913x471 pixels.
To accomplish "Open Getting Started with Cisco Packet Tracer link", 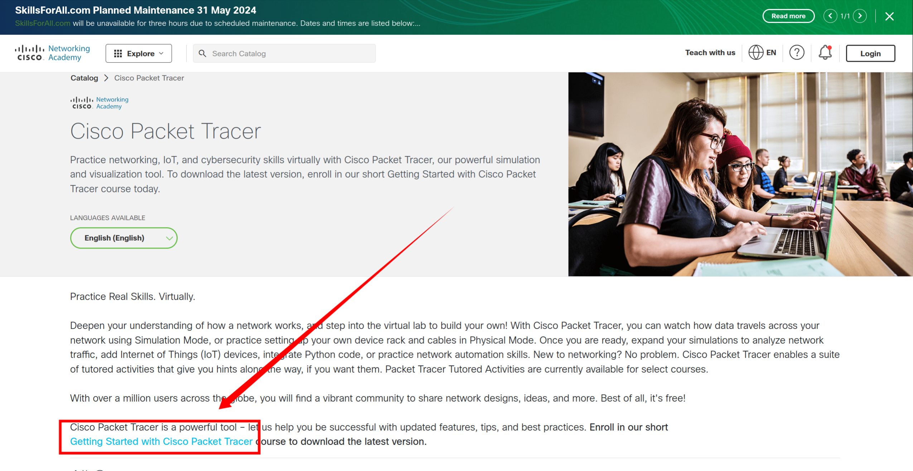I will (x=161, y=442).
